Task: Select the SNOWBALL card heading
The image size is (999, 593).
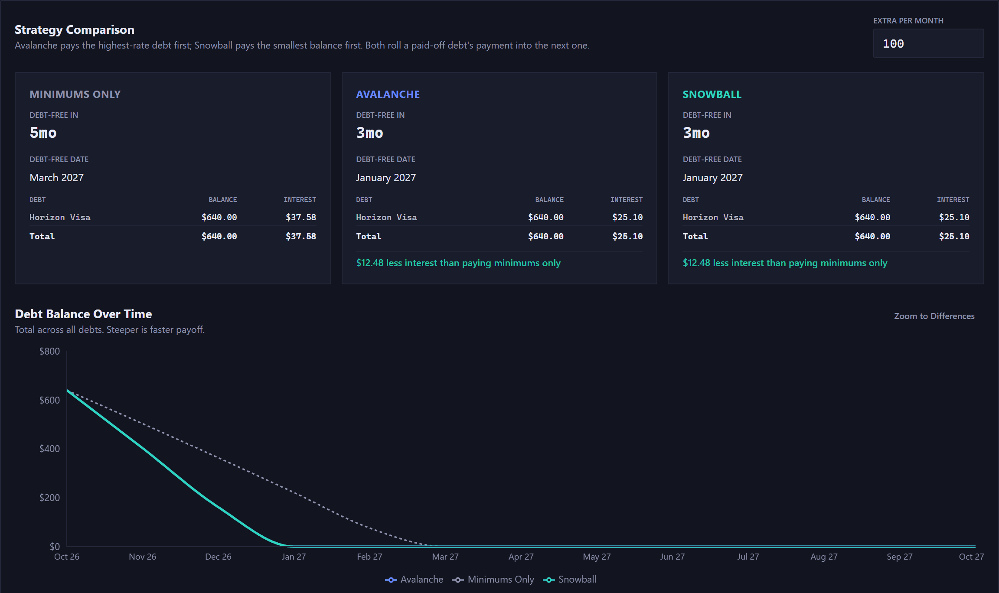Action: tap(712, 94)
